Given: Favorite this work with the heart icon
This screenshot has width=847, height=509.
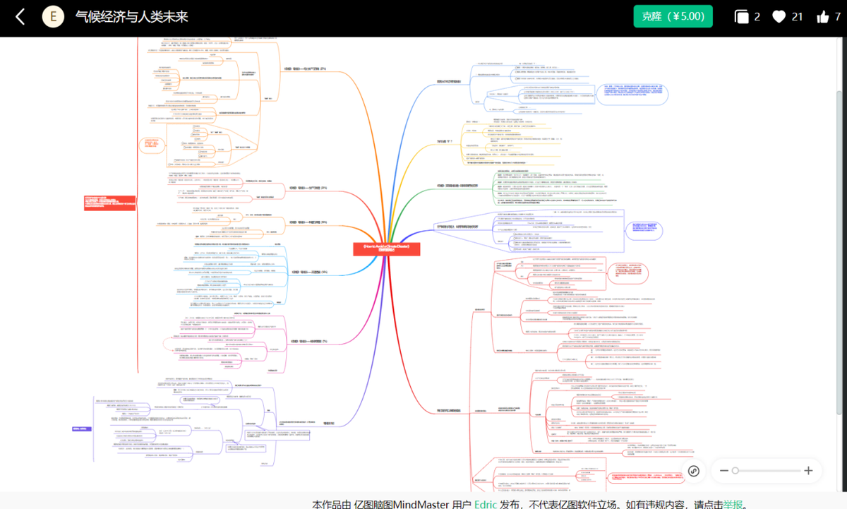Looking at the screenshot, I should pyautogui.click(x=779, y=17).
